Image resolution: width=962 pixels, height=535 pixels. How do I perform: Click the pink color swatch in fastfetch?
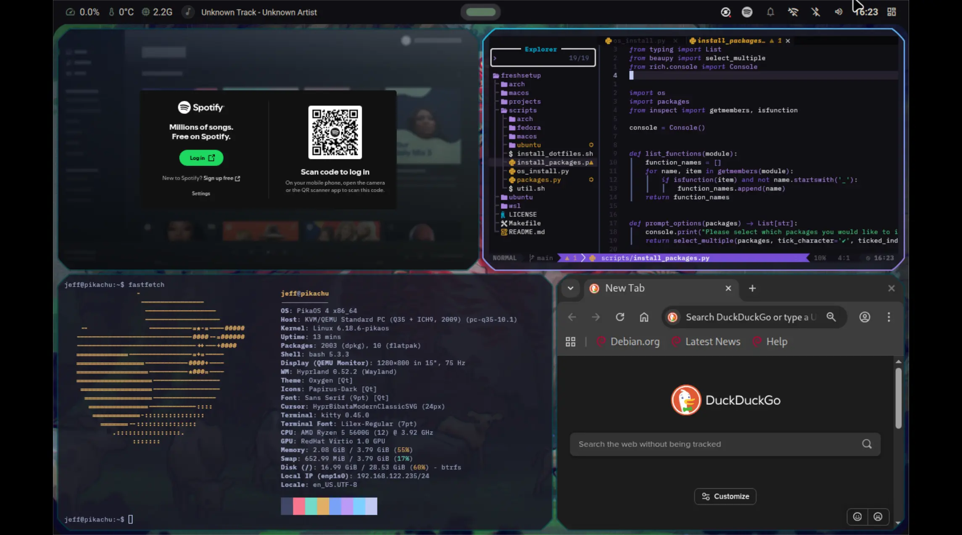[299, 506]
